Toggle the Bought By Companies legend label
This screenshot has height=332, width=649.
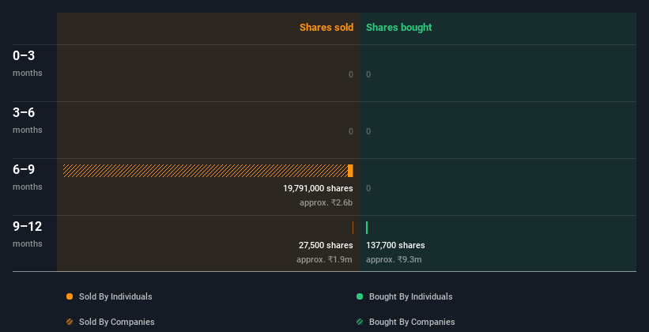pos(412,322)
